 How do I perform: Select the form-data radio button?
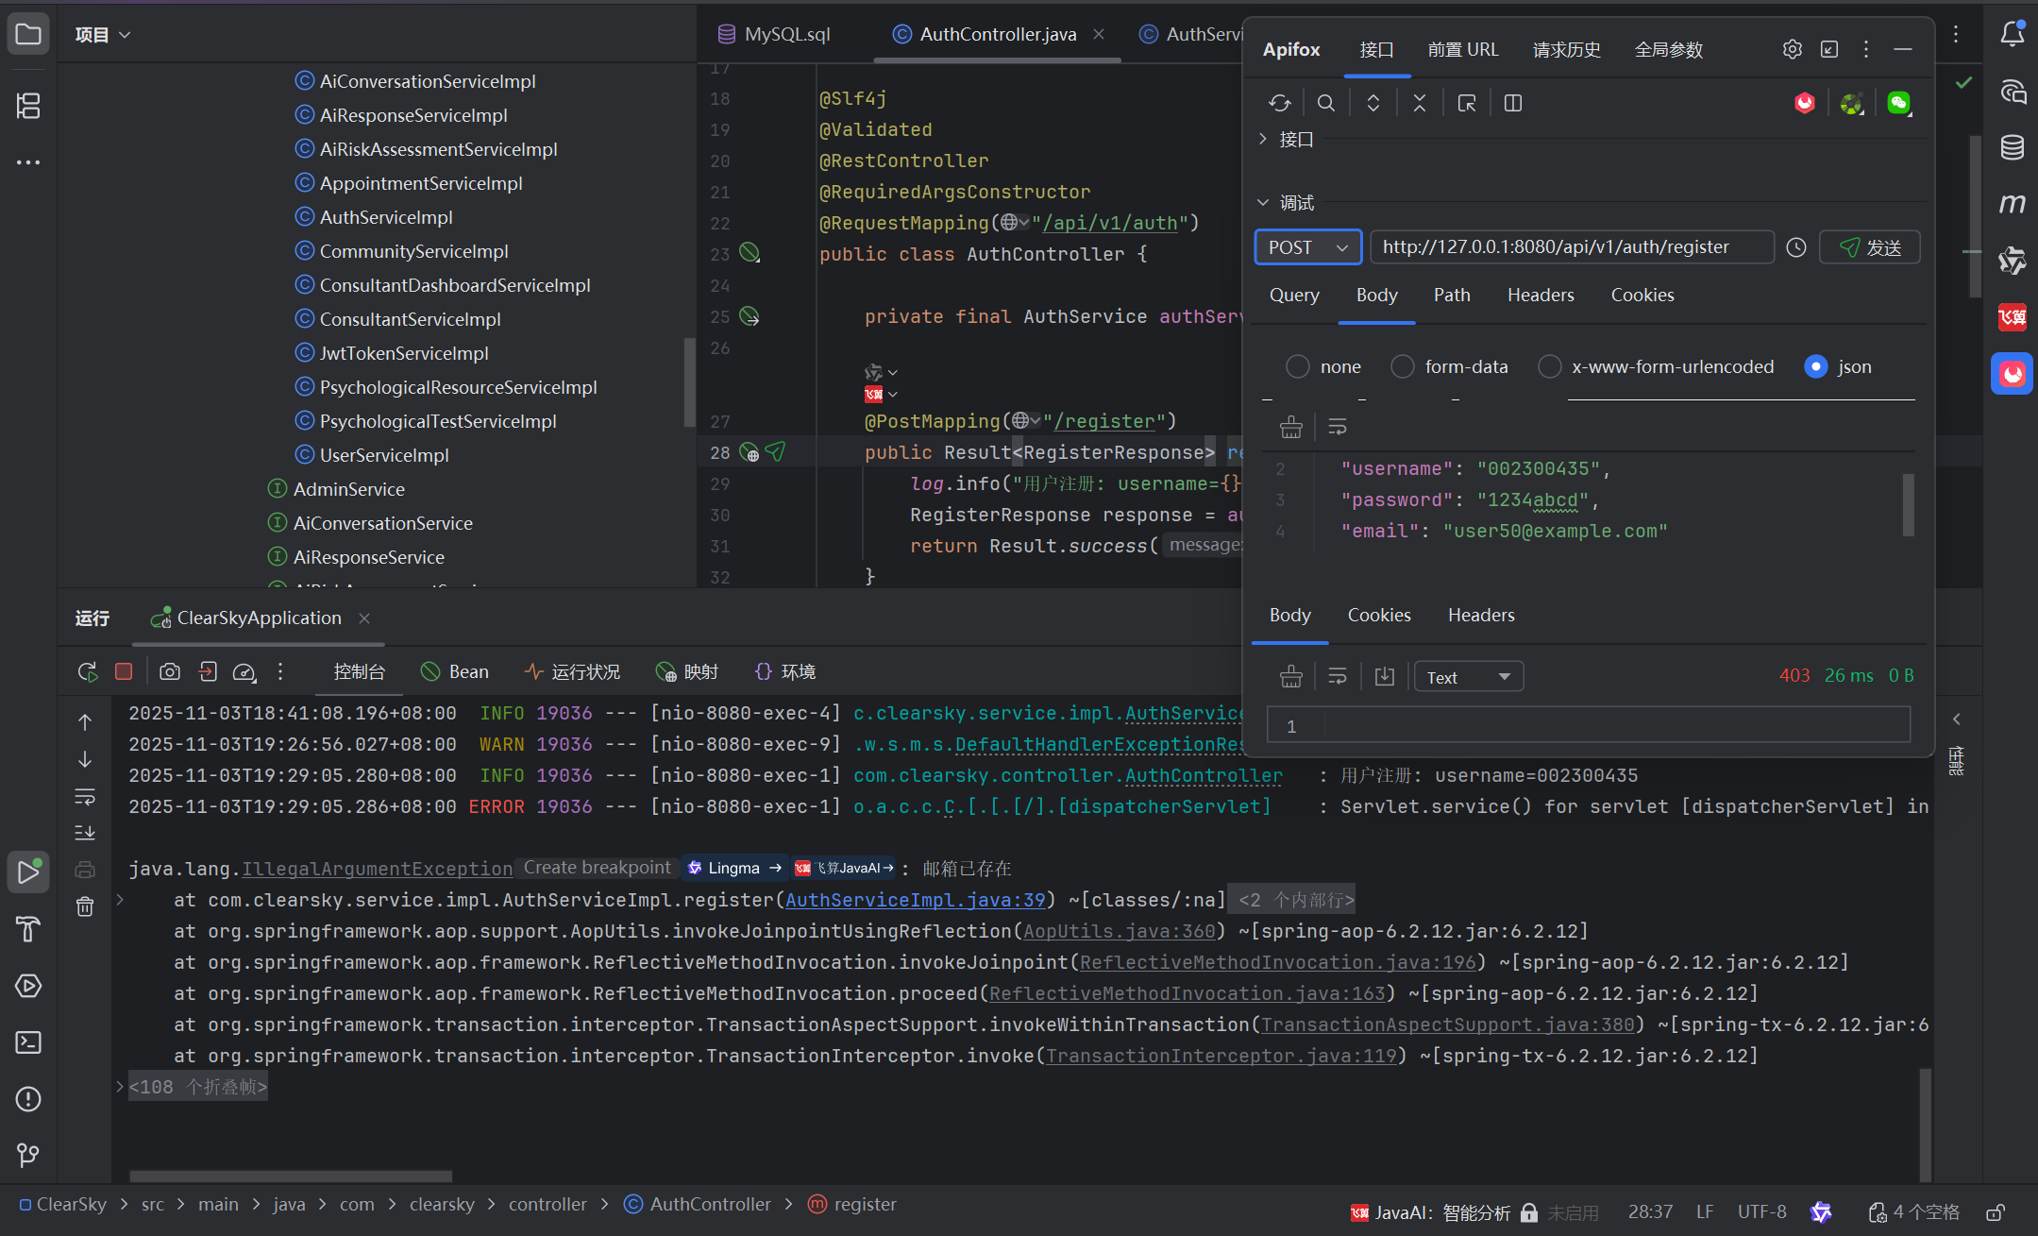tap(1403, 366)
